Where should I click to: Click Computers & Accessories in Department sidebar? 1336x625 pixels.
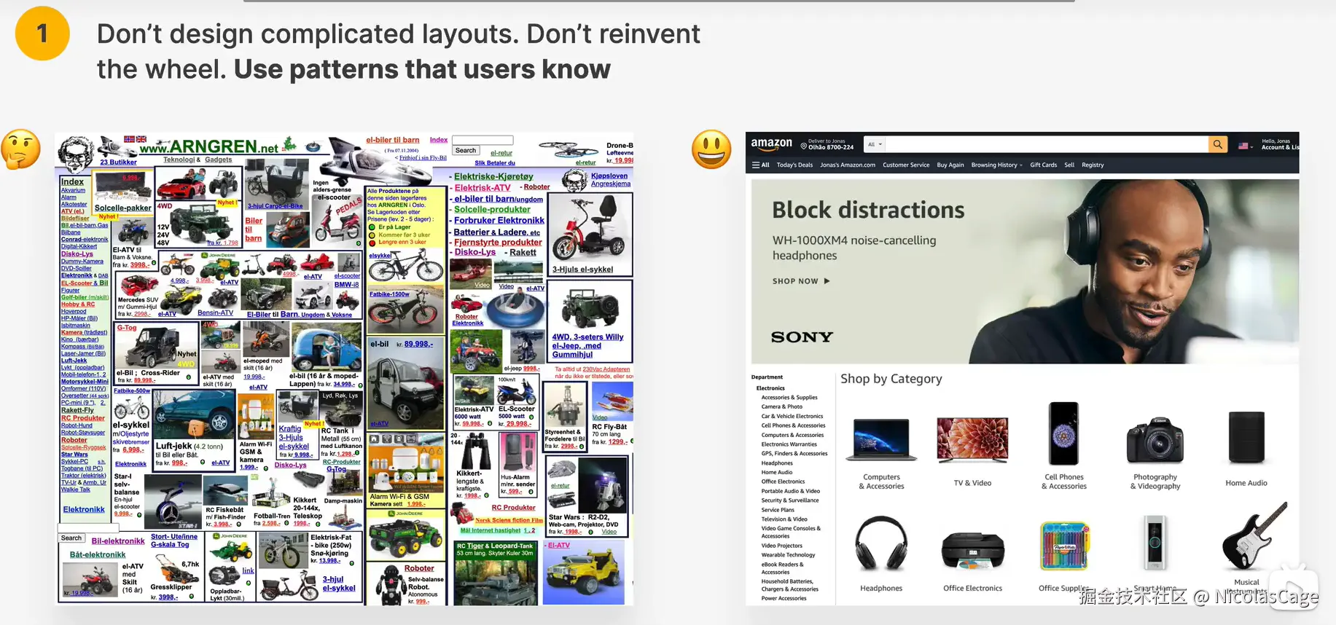(792, 436)
